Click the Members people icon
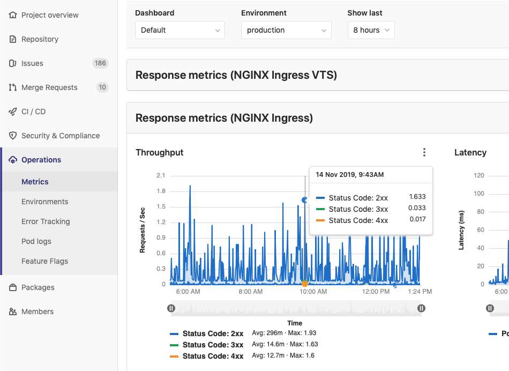 tap(13, 311)
